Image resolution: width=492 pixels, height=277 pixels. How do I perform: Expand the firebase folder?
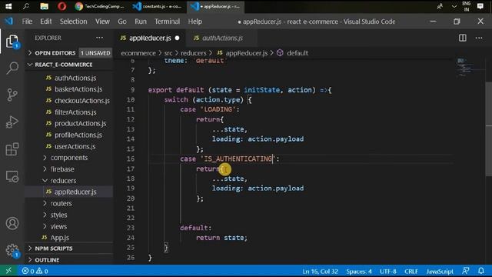pyautogui.click(x=62, y=169)
